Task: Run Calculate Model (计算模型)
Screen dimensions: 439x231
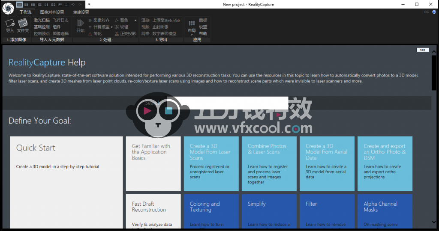Action: (x=99, y=27)
